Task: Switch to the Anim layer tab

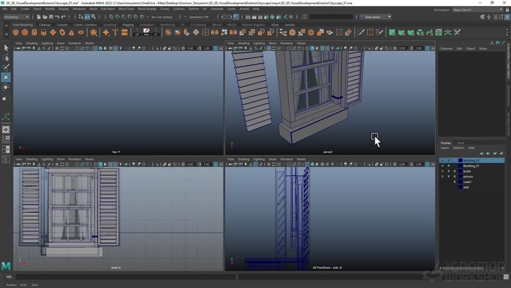Action: [461, 143]
